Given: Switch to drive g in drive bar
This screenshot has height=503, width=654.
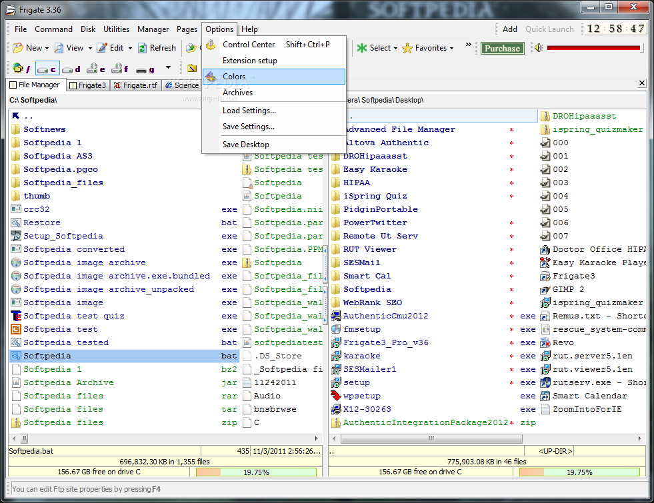Looking at the screenshot, I should pos(145,69).
